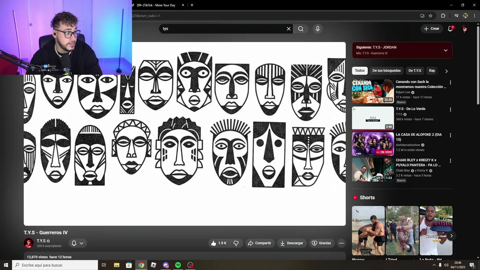Image resolution: width=480 pixels, height=270 pixels.
Task: Select the Rap filter chip
Action: coord(432,70)
